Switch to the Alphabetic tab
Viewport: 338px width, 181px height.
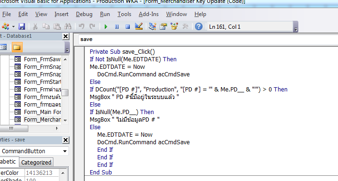click(x=8, y=162)
